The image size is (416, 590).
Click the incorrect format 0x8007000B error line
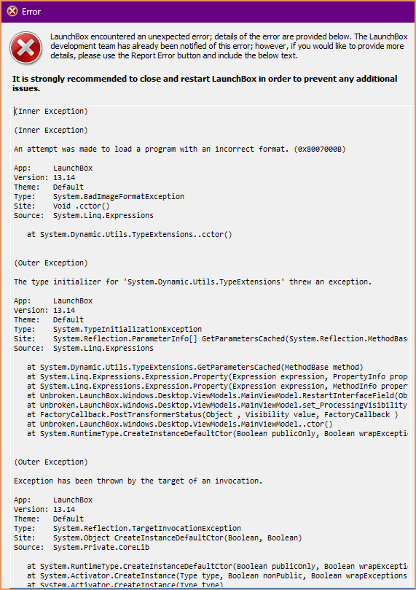180,149
